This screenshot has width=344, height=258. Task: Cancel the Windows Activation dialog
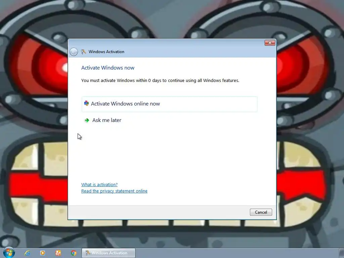click(x=261, y=212)
